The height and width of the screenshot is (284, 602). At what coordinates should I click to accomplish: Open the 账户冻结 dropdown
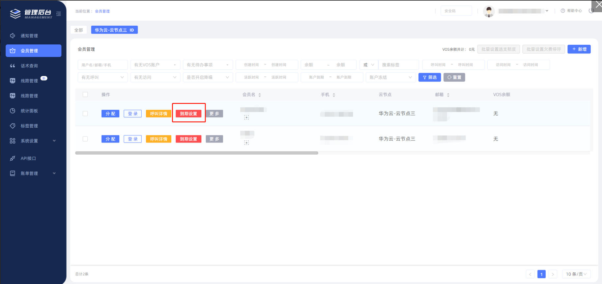click(x=390, y=77)
